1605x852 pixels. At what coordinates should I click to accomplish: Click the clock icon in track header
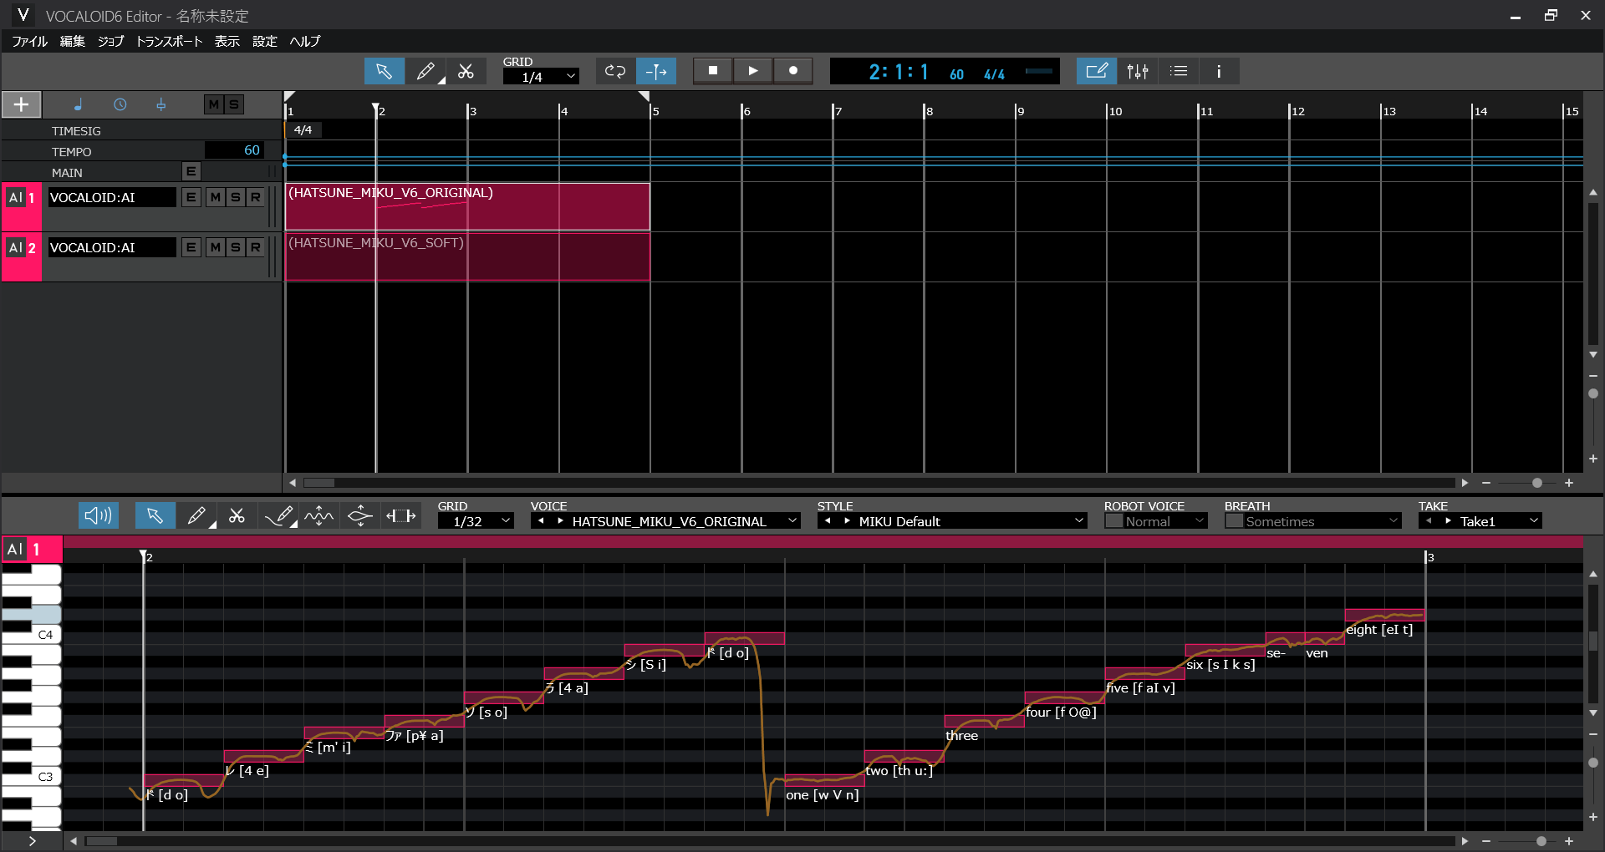(x=120, y=104)
